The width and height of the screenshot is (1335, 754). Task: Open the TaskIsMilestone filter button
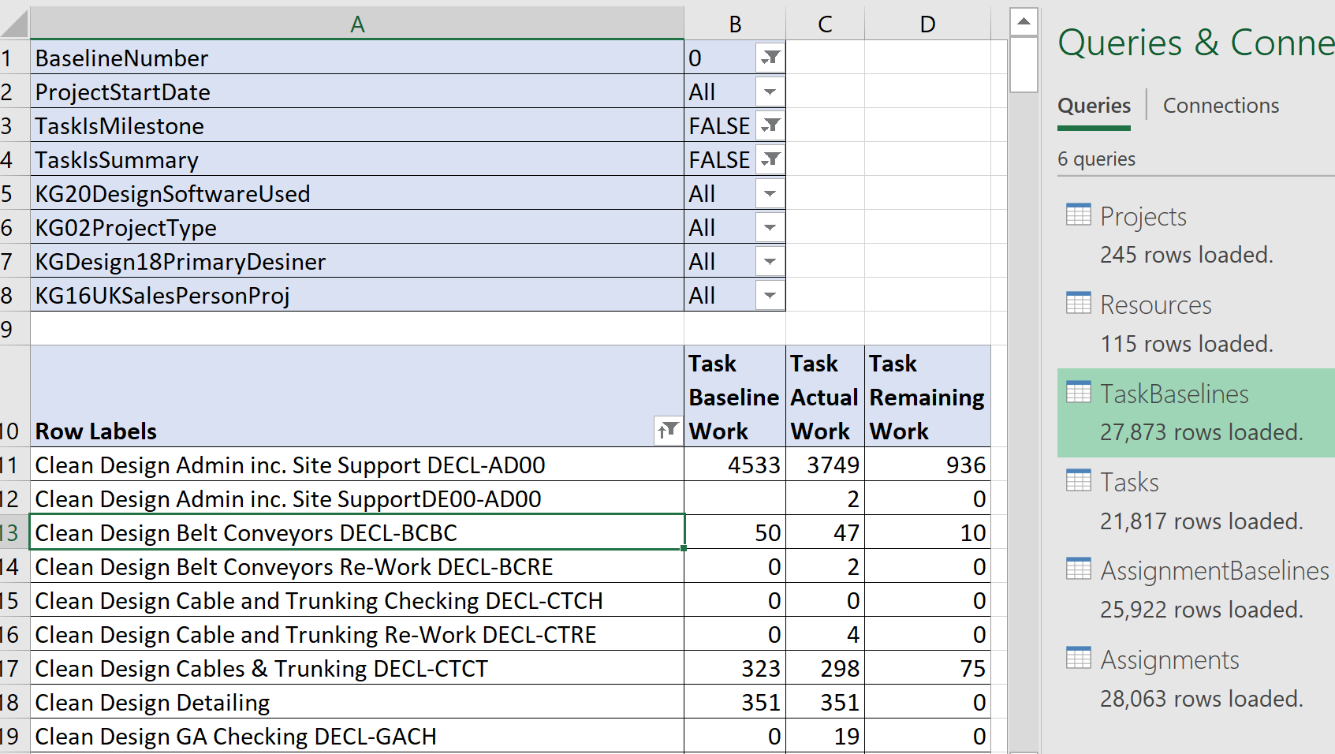tap(770, 125)
